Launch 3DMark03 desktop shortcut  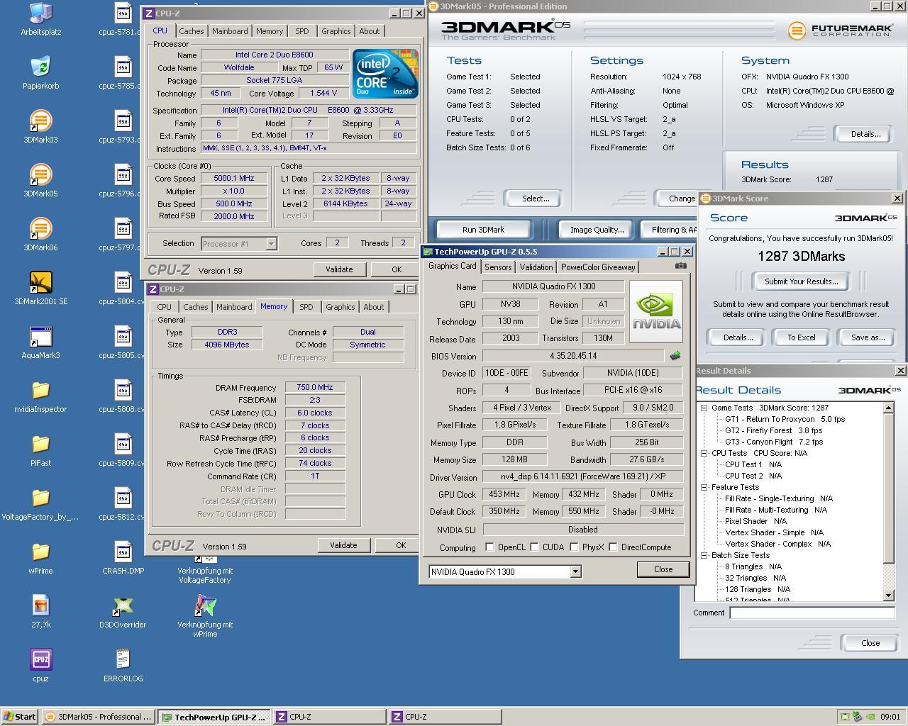coord(40,127)
